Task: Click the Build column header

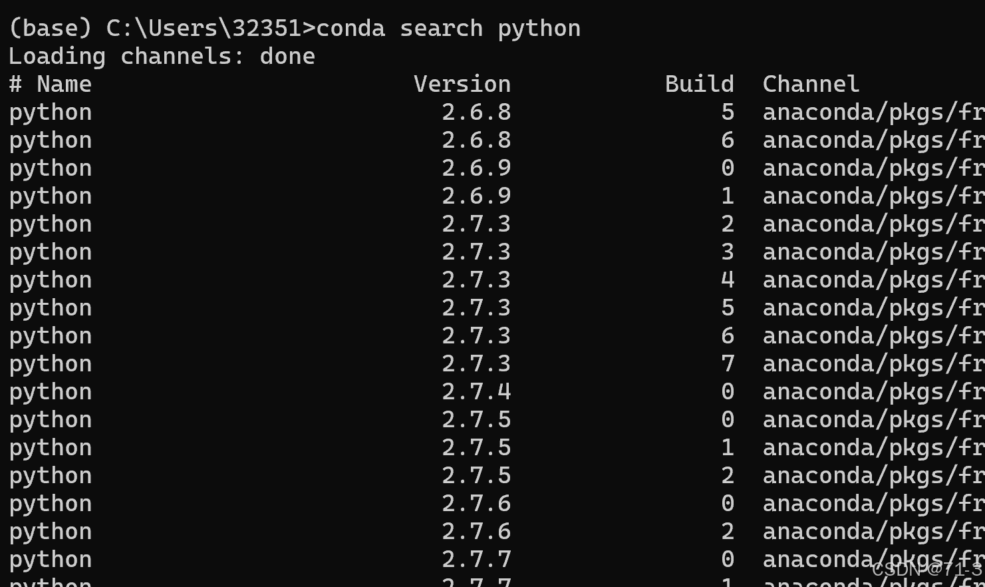Action: coord(699,83)
